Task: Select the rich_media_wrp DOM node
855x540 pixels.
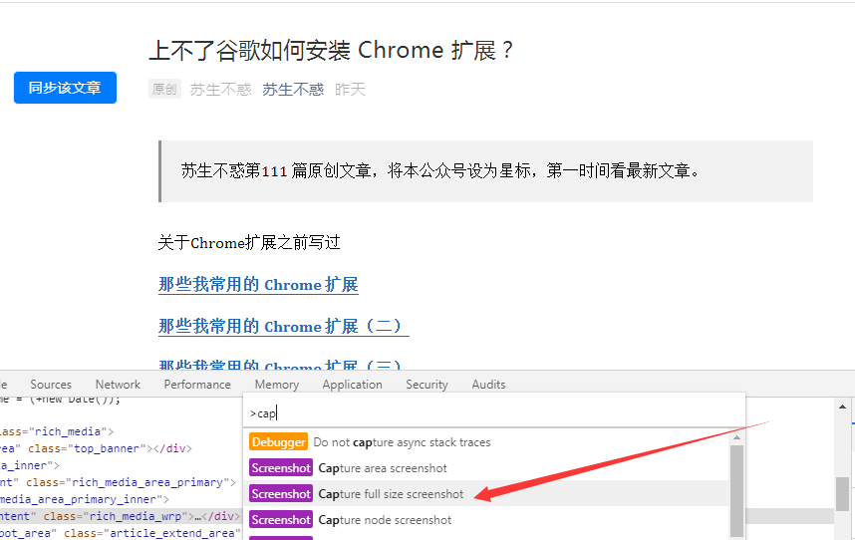Action: pos(120,516)
